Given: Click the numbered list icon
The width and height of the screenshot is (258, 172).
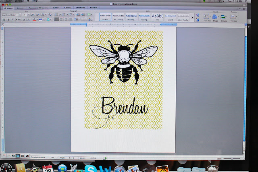Looking at the screenshot, I should click(64, 15).
